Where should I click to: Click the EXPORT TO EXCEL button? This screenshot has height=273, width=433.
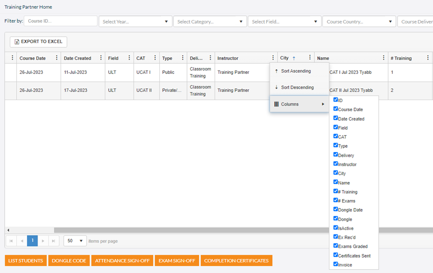point(38,41)
